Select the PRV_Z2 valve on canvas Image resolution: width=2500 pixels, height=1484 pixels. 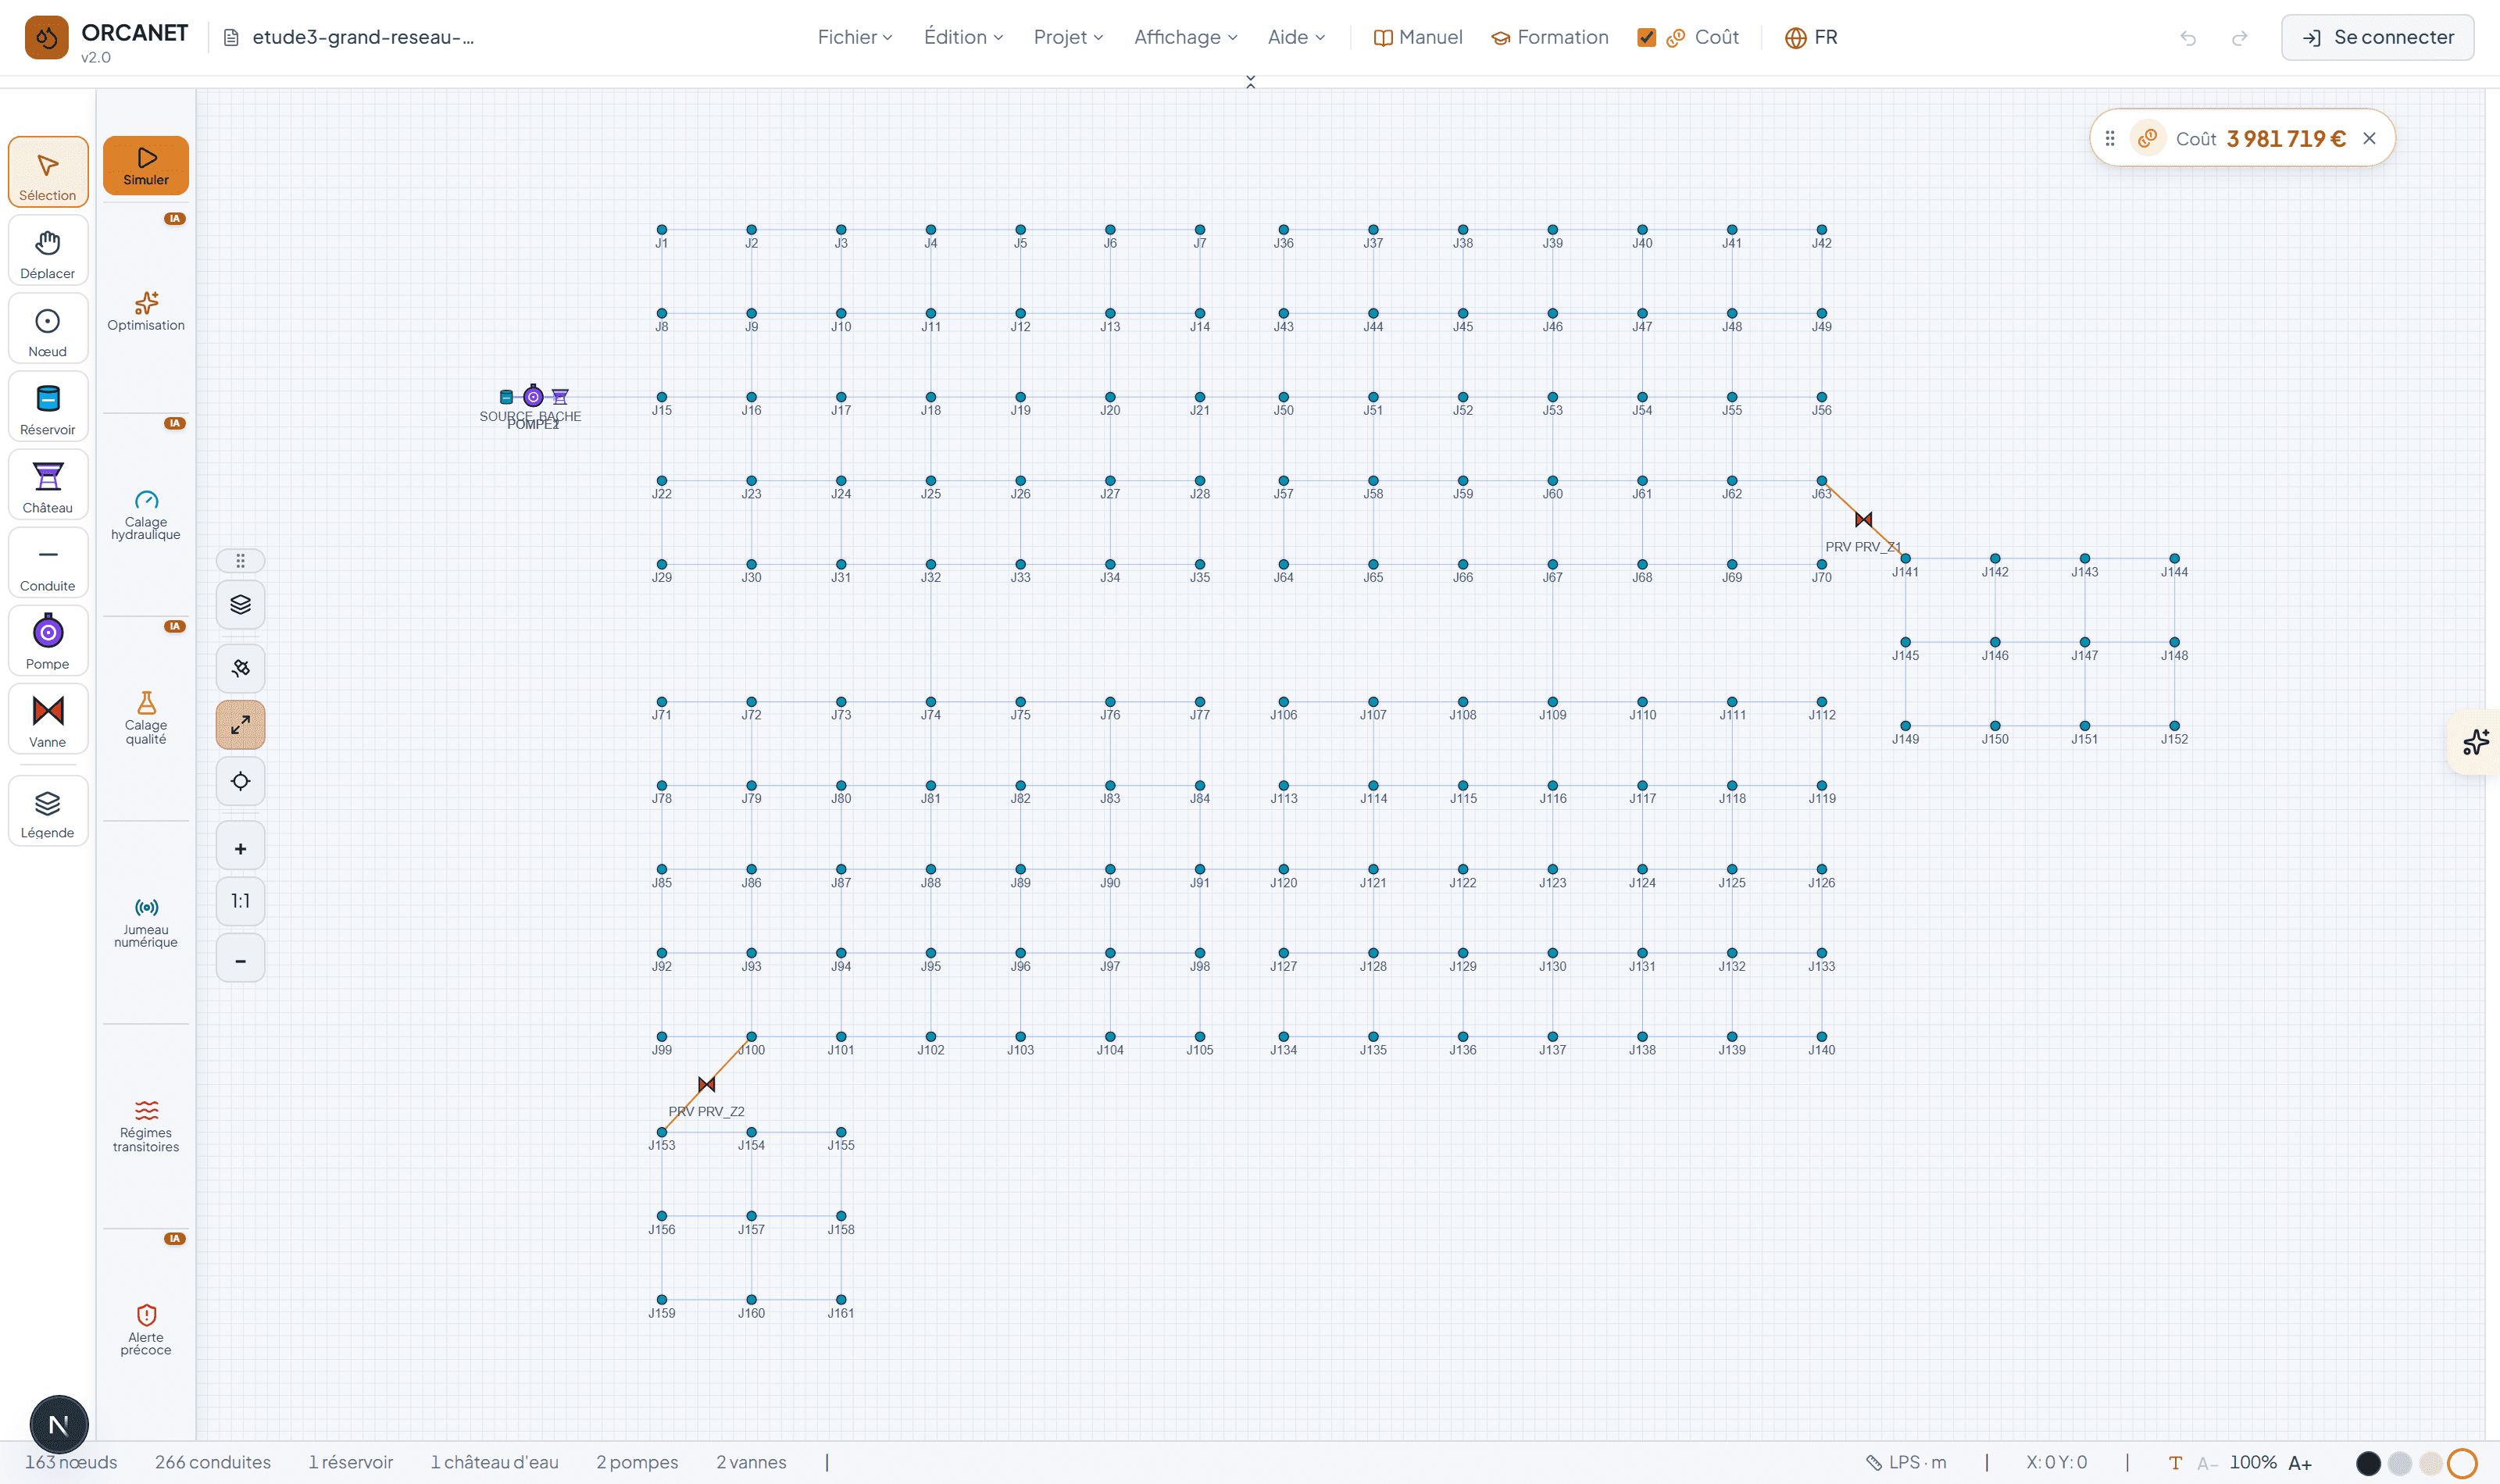(x=706, y=1084)
